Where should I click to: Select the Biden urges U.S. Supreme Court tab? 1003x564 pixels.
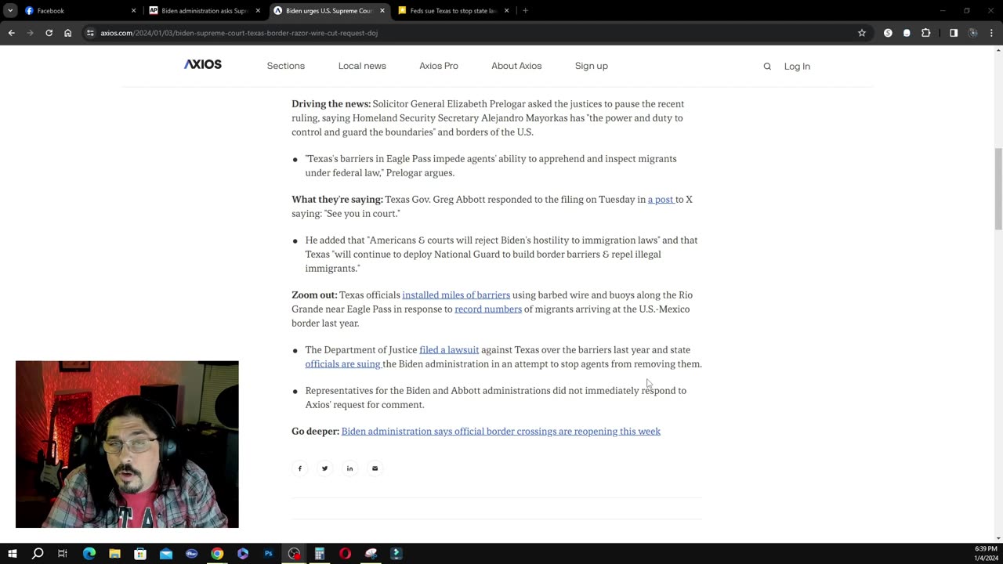pos(329,11)
